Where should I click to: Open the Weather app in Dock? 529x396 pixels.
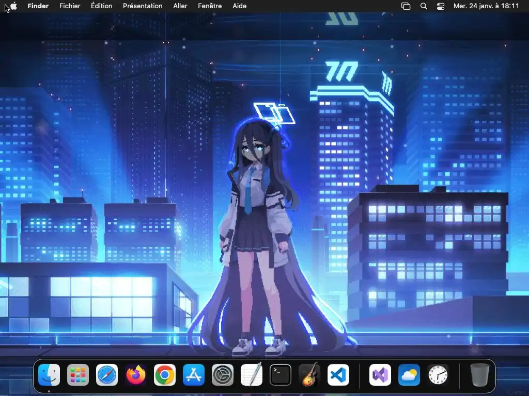point(409,375)
